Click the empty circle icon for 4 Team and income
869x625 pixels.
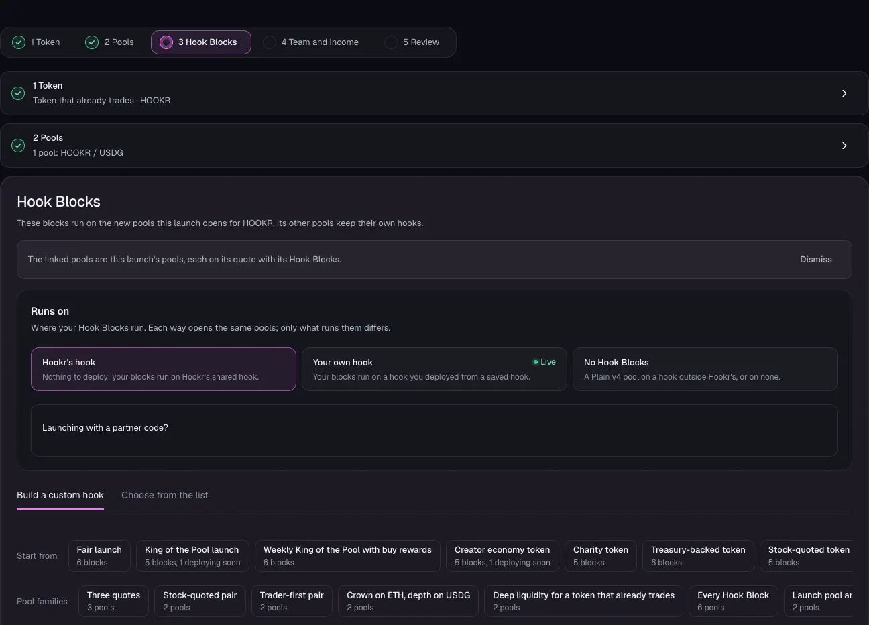(x=270, y=42)
